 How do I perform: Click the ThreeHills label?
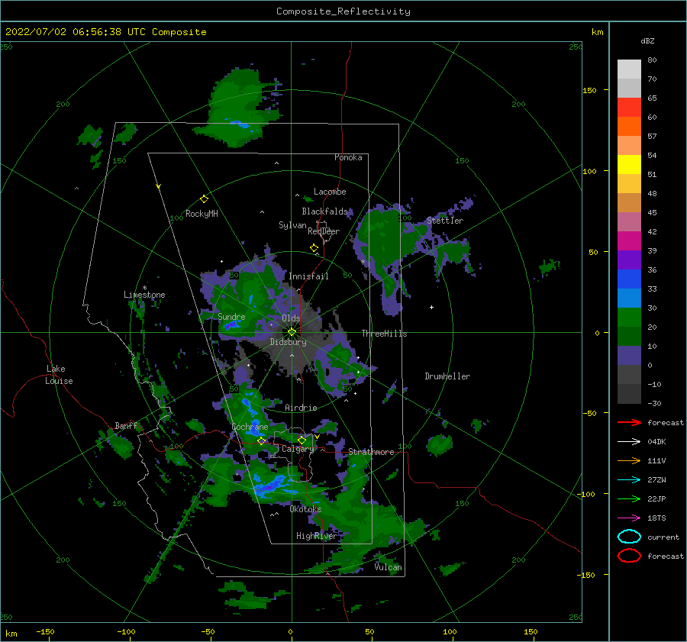coord(384,334)
